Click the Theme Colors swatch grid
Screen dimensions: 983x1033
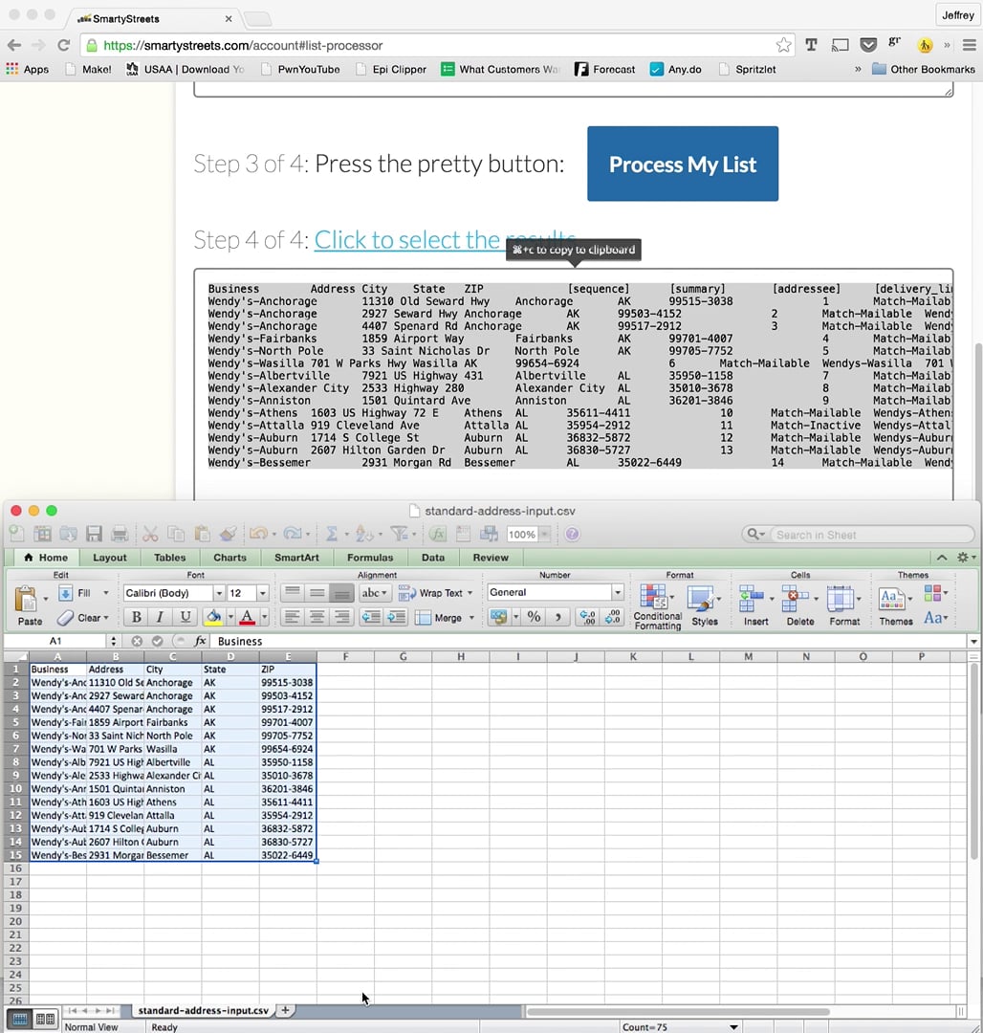tap(935, 593)
